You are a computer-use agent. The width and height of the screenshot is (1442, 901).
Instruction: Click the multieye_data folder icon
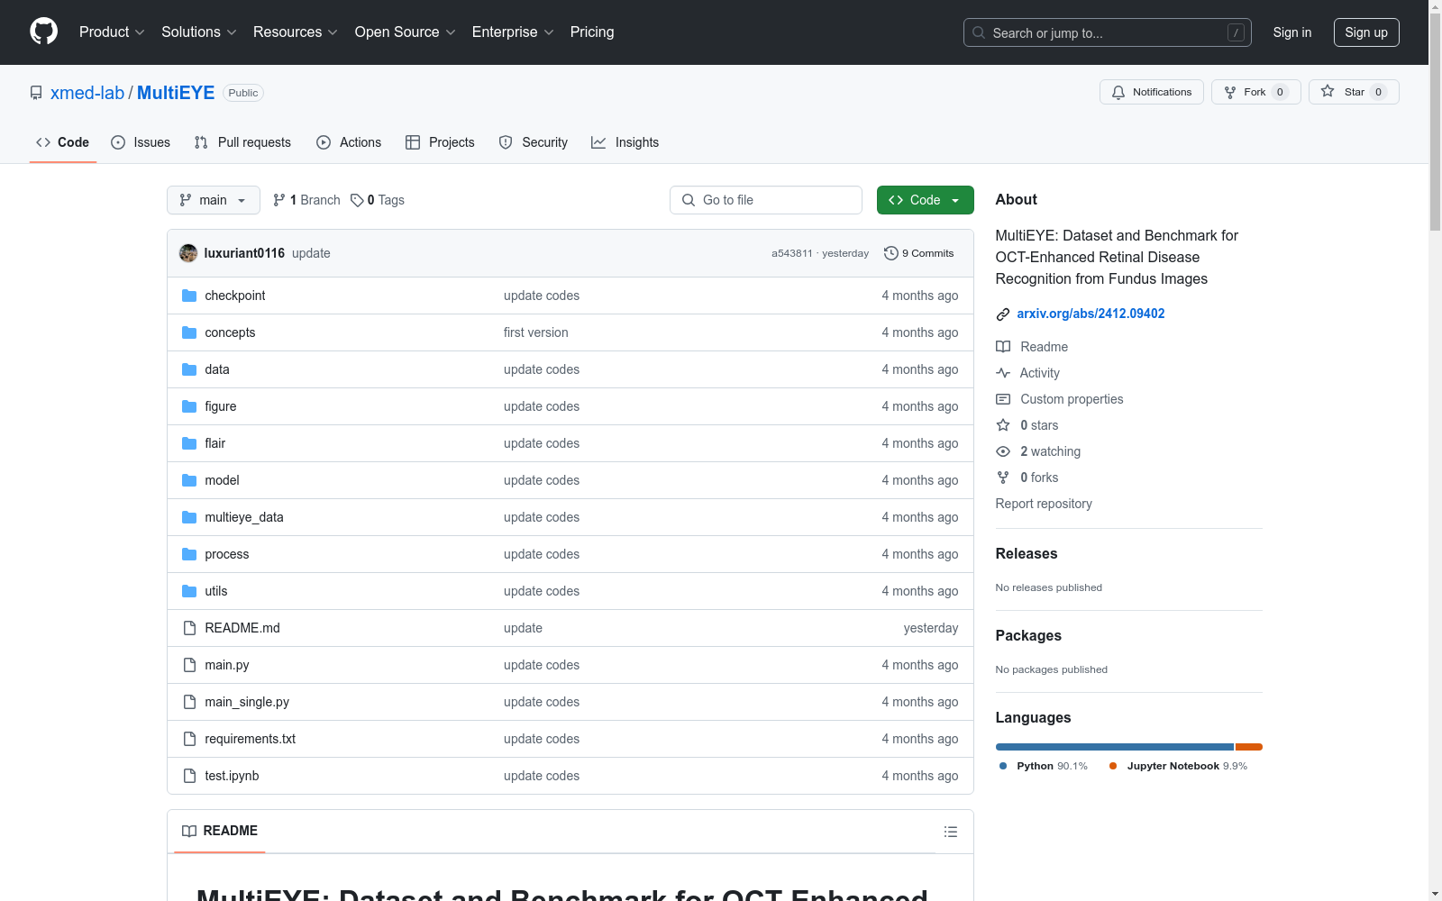189,517
